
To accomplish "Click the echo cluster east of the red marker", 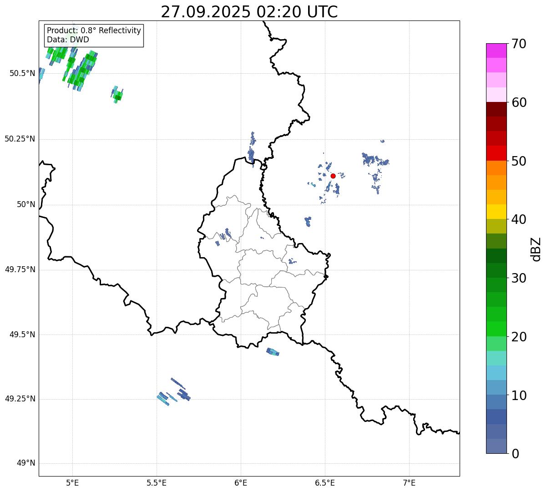I will click(x=374, y=161).
